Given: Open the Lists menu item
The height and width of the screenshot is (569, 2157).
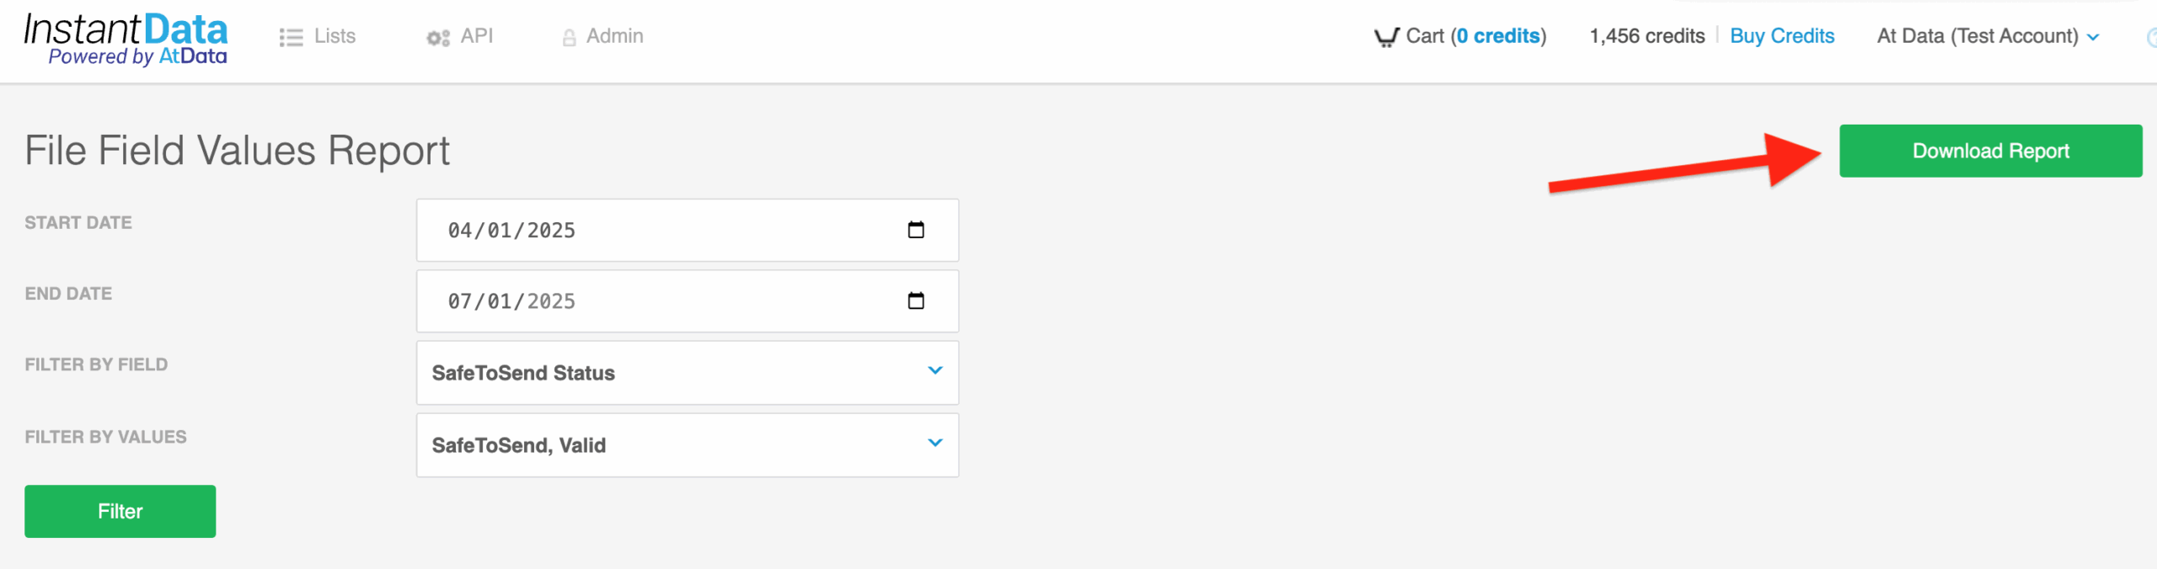Looking at the screenshot, I should 318,37.
